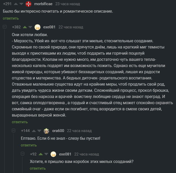Image resolution: width=176 pixels, height=173 pixels.
Task: Click reply under the long exe081 comment
Action: 20,122
